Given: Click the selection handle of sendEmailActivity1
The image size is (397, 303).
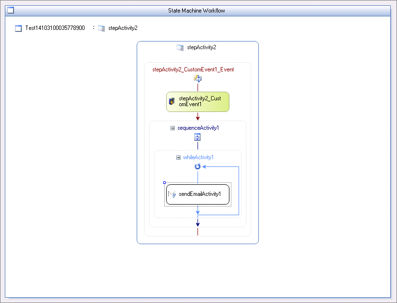Looking at the screenshot, I should tap(164, 182).
